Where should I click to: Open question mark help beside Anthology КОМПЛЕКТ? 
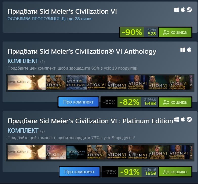43,62
